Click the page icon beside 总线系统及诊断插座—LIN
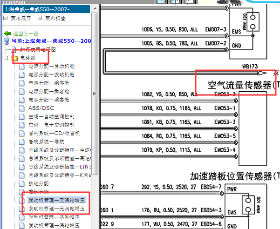 point(22,167)
